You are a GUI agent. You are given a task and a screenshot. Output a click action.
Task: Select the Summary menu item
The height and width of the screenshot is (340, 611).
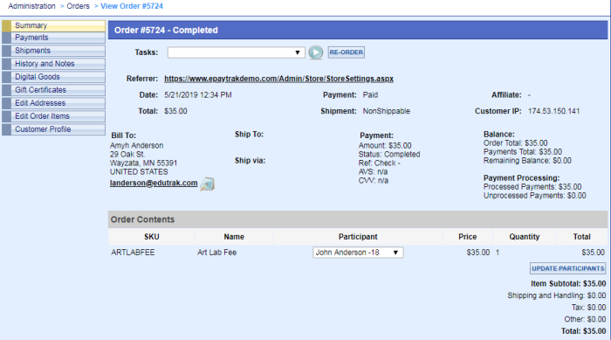pyautogui.click(x=53, y=25)
